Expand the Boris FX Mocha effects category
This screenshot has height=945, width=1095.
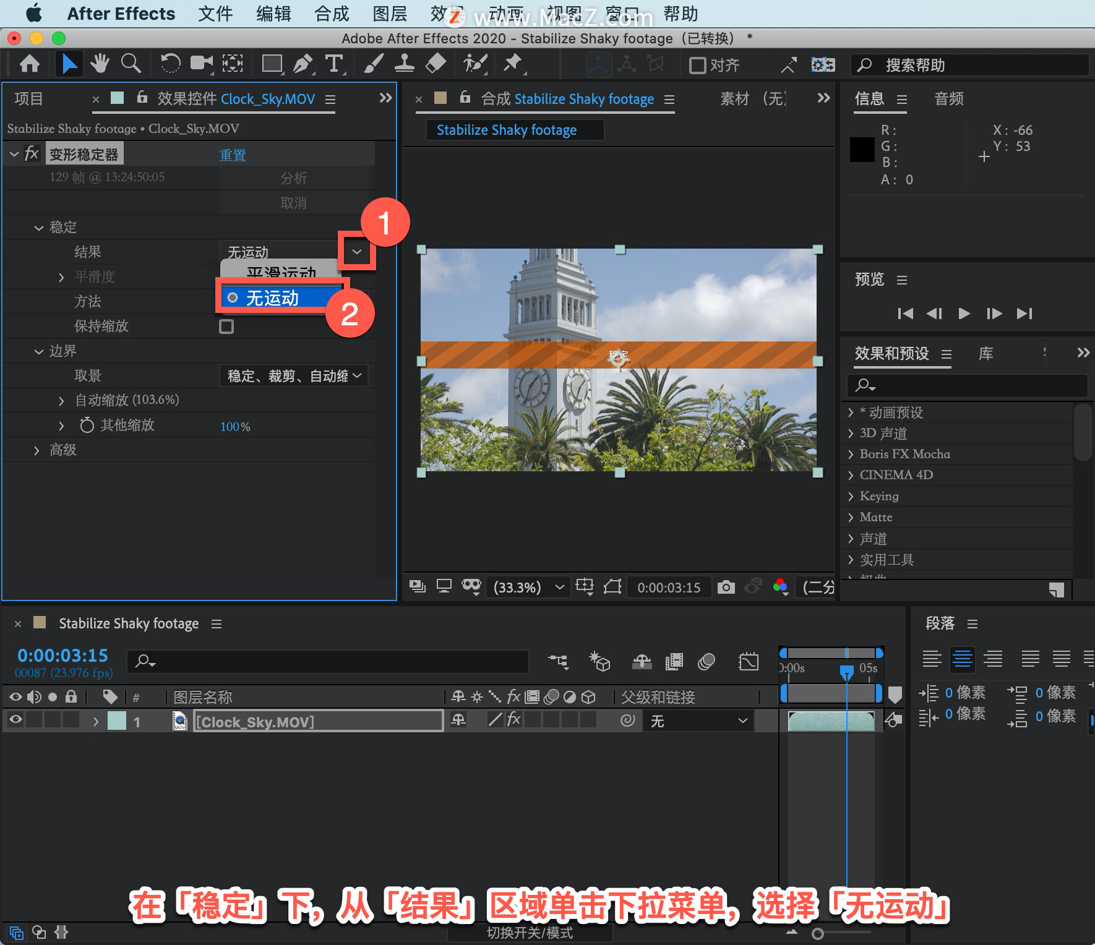pos(851,454)
